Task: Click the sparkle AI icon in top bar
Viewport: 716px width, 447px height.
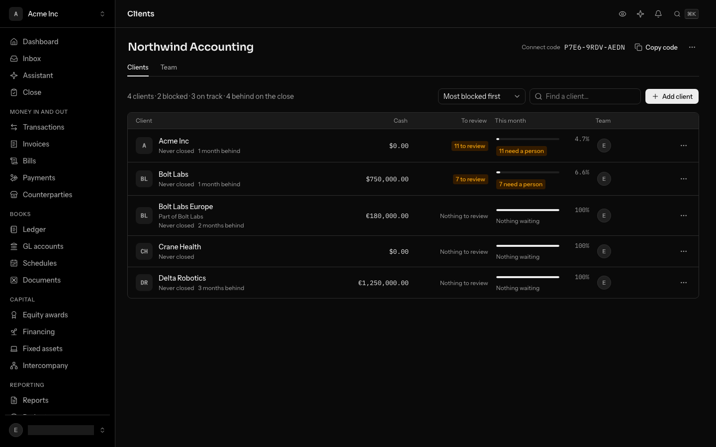Action: 640,14
